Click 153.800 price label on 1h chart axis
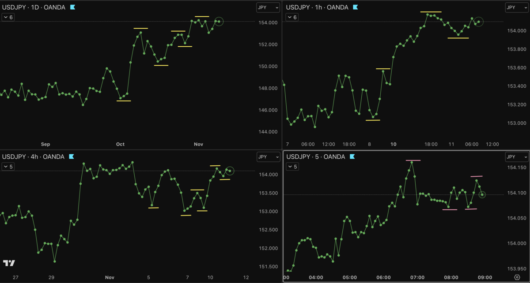Image resolution: width=530 pixels, height=283 pixels. tap(516, 49)
